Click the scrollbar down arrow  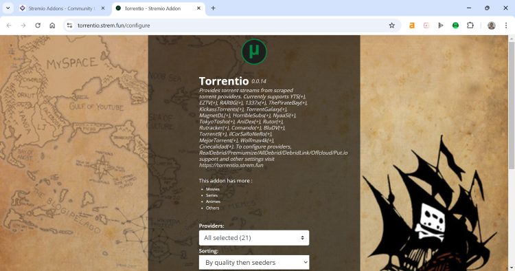point(512,268)
